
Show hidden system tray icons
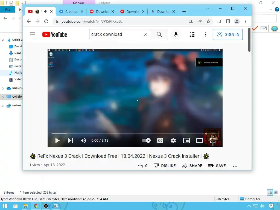click(249, 206)
